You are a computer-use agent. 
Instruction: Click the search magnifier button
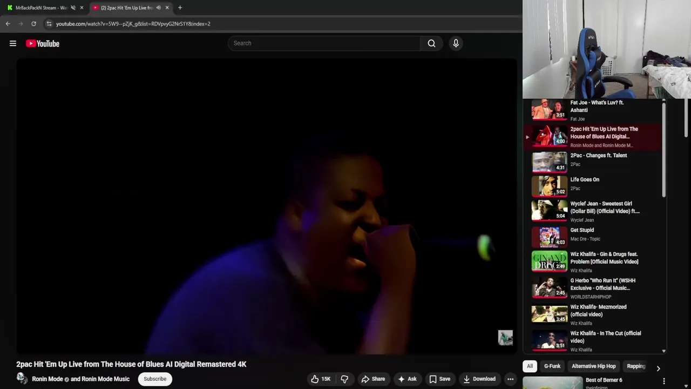(431, 43)
